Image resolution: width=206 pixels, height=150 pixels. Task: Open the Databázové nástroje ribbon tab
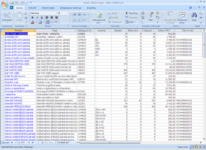click(70, 8)
